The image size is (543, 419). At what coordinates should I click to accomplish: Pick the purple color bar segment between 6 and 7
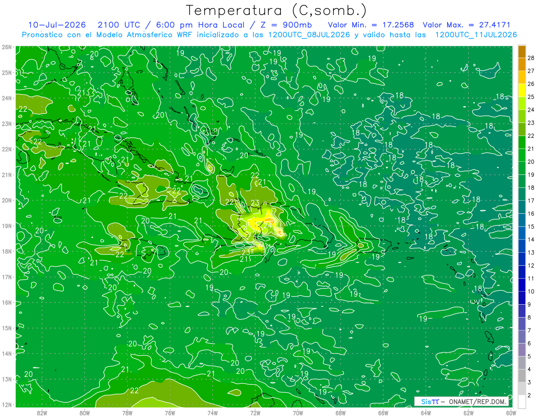522,337
